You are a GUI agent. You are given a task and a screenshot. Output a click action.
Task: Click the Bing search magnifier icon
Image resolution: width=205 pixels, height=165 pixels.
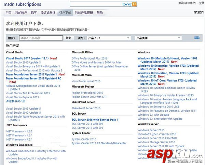coord(134,4)
